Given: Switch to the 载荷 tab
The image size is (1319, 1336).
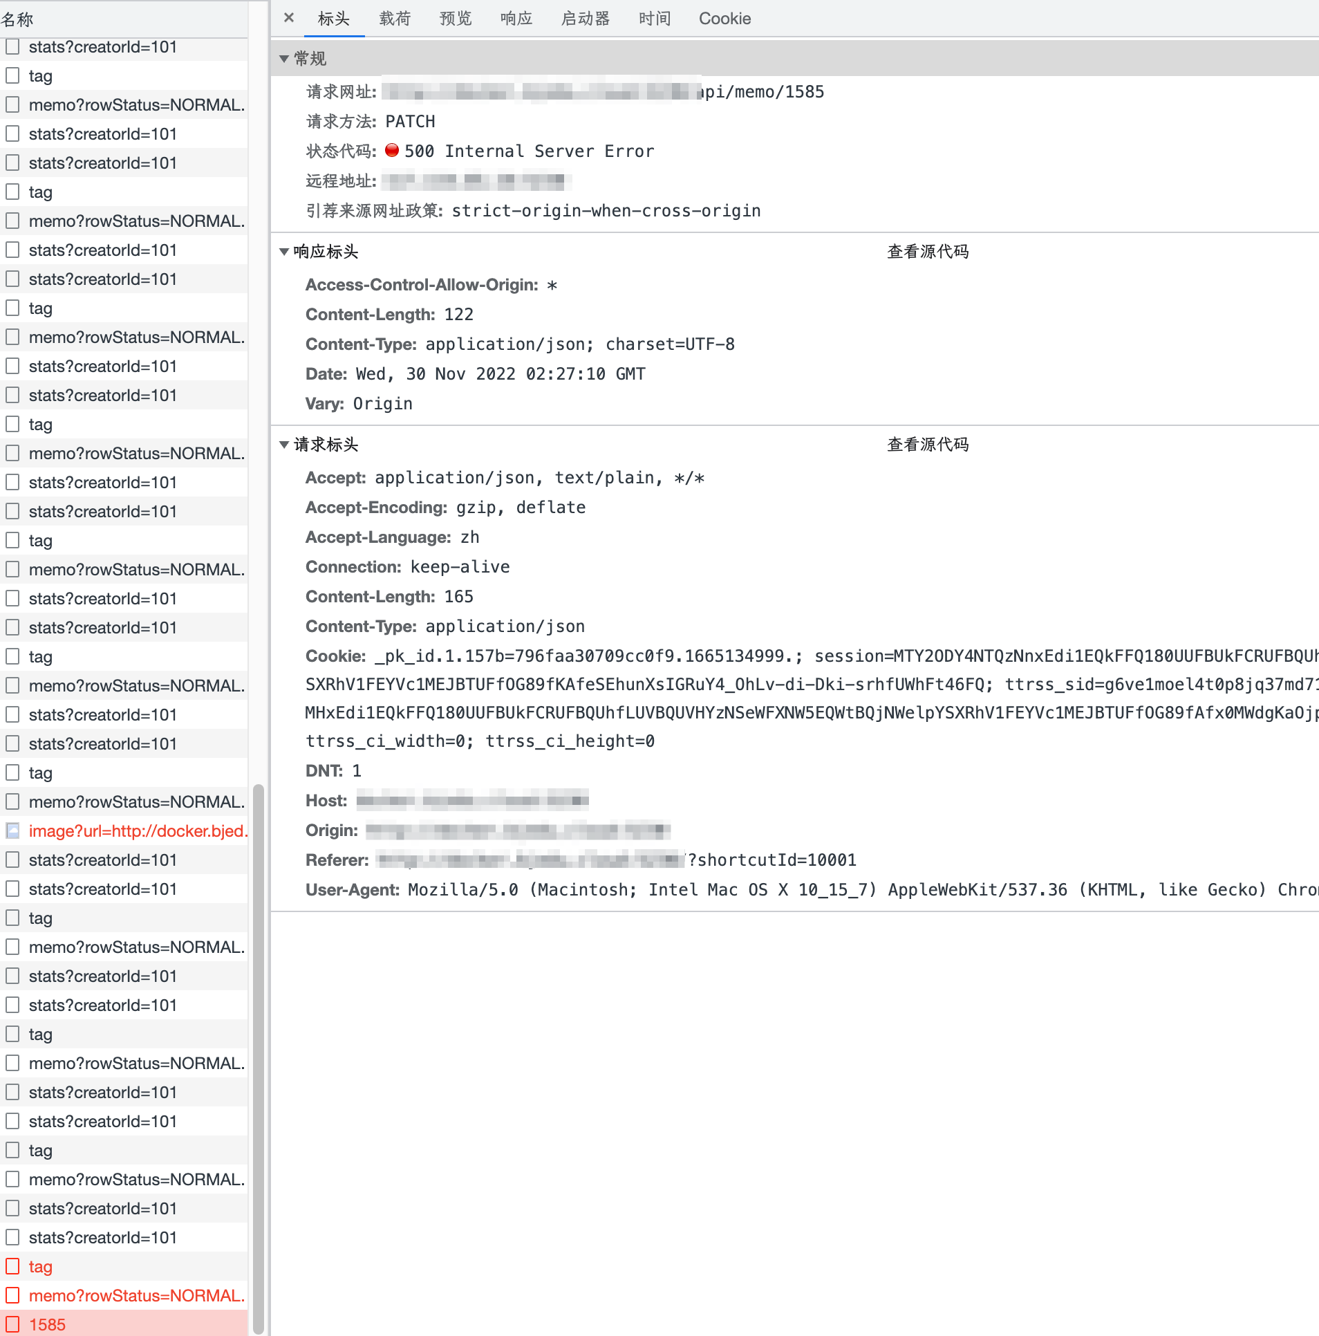Looking at the screenshot, I should (395, 19).
